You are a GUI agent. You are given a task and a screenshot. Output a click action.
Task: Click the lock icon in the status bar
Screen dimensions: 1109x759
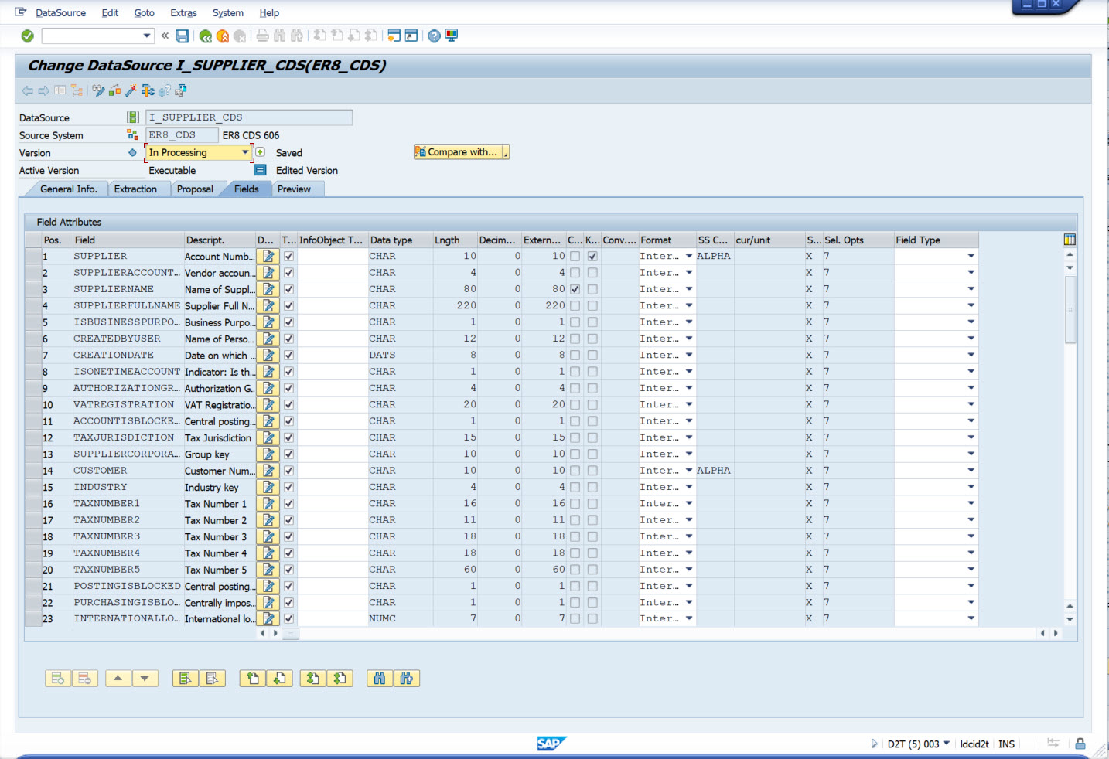[1080, 744]
